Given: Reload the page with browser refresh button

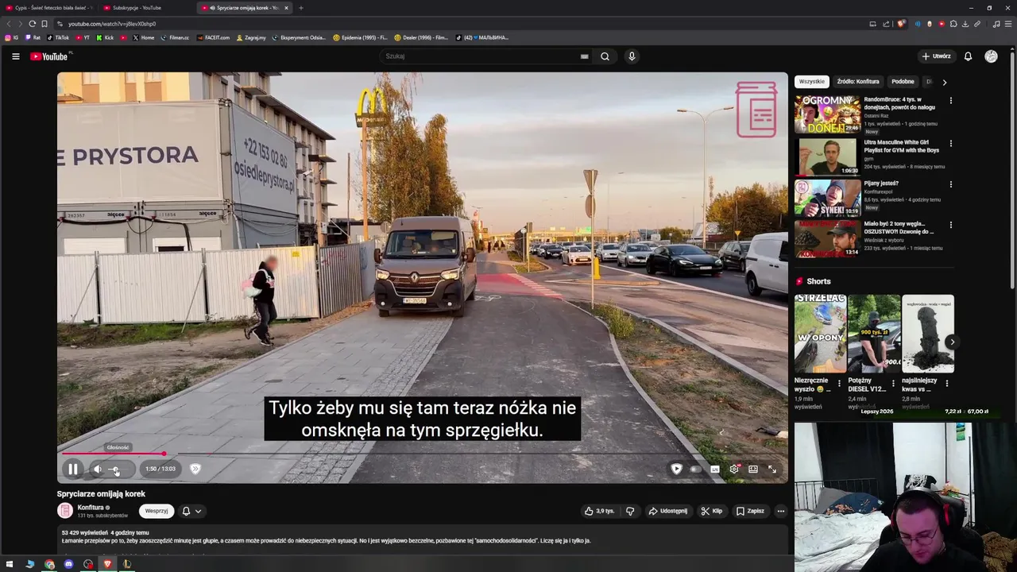Looking at the screenshot, I should coord(32,24).
